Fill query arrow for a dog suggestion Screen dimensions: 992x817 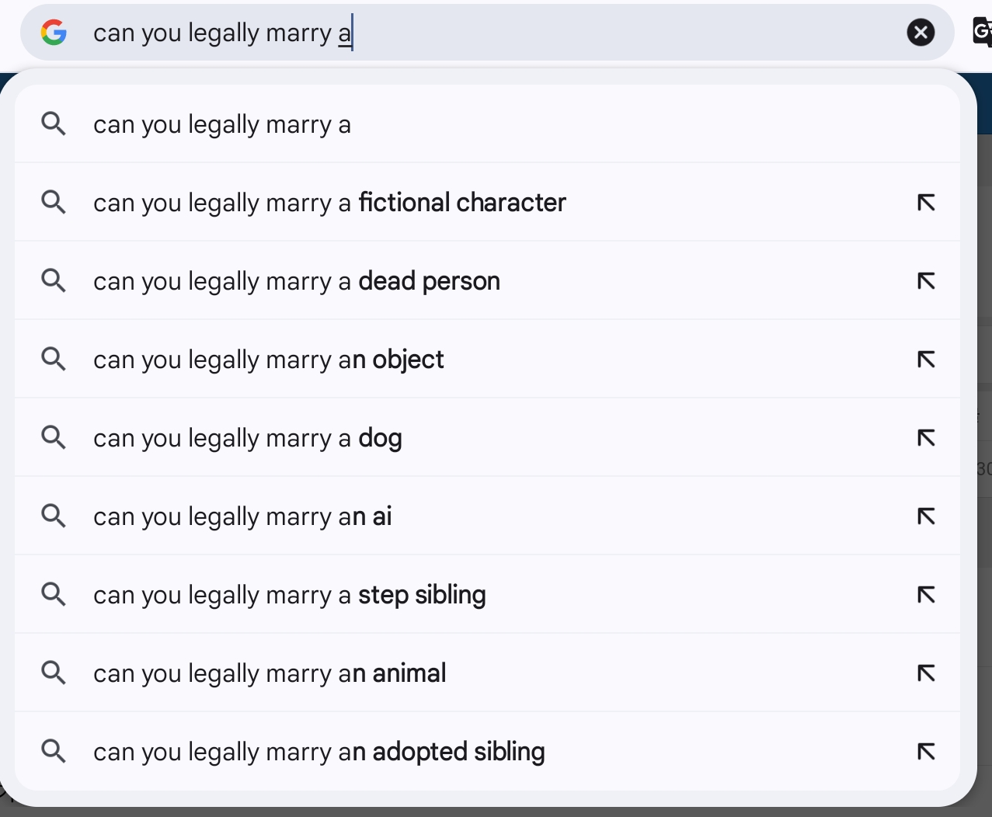(x=926, y=438)
